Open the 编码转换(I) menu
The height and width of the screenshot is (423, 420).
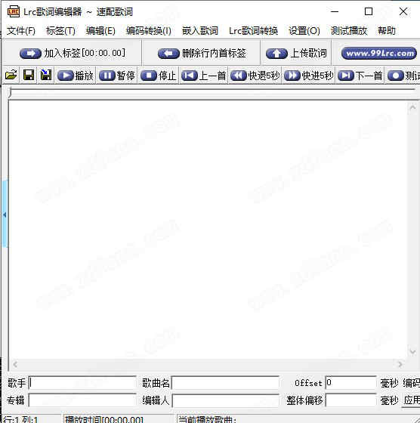click(149, 31)
